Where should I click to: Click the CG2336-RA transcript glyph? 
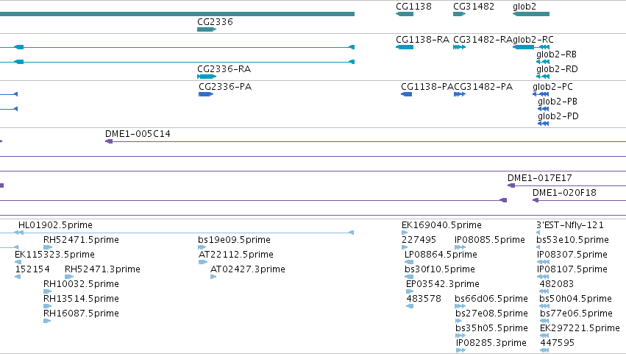tap(207, 77)
